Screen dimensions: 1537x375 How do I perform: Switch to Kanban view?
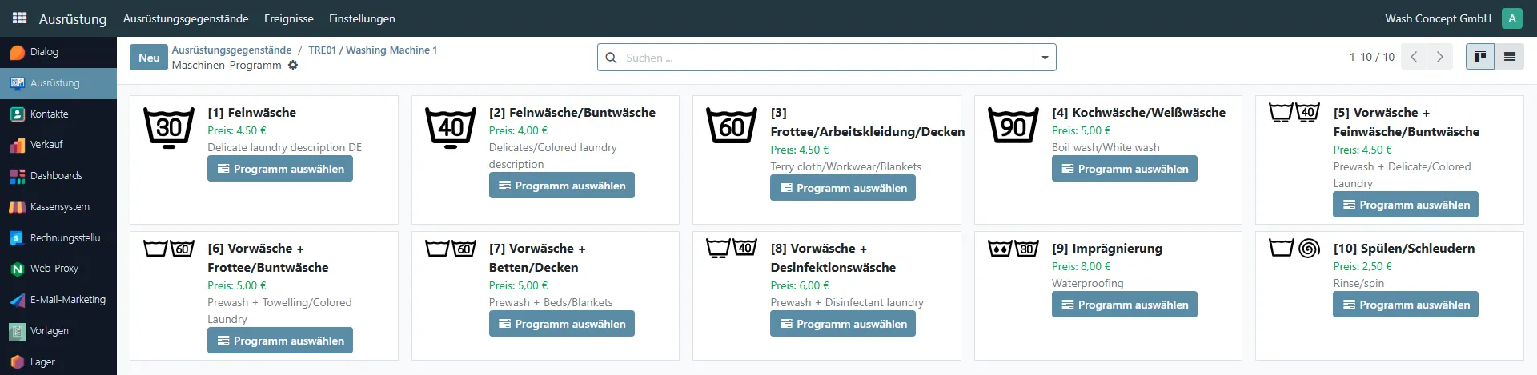pos(1479,57)
